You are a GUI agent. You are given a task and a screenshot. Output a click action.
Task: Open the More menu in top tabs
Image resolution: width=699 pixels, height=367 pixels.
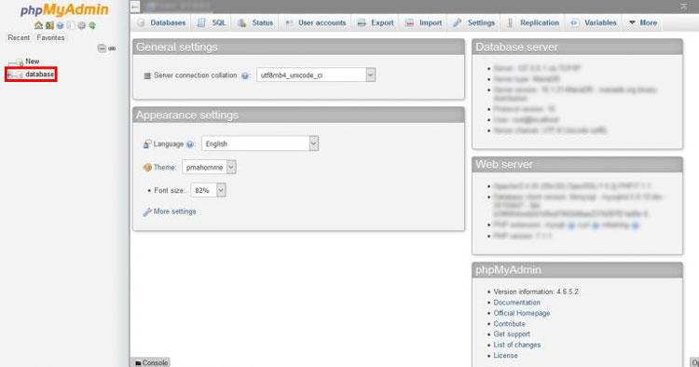643,22
